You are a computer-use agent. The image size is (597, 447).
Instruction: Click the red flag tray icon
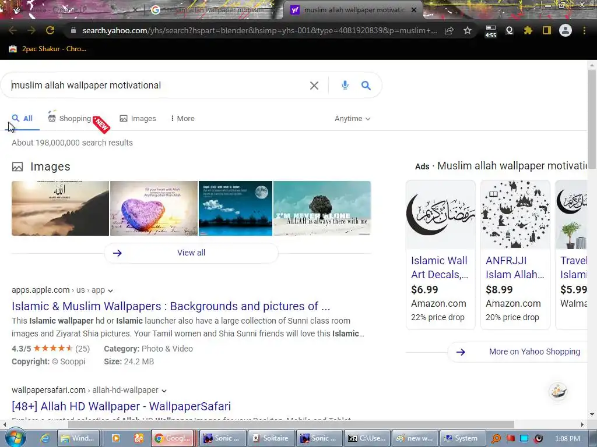click(x=510, y=439)
